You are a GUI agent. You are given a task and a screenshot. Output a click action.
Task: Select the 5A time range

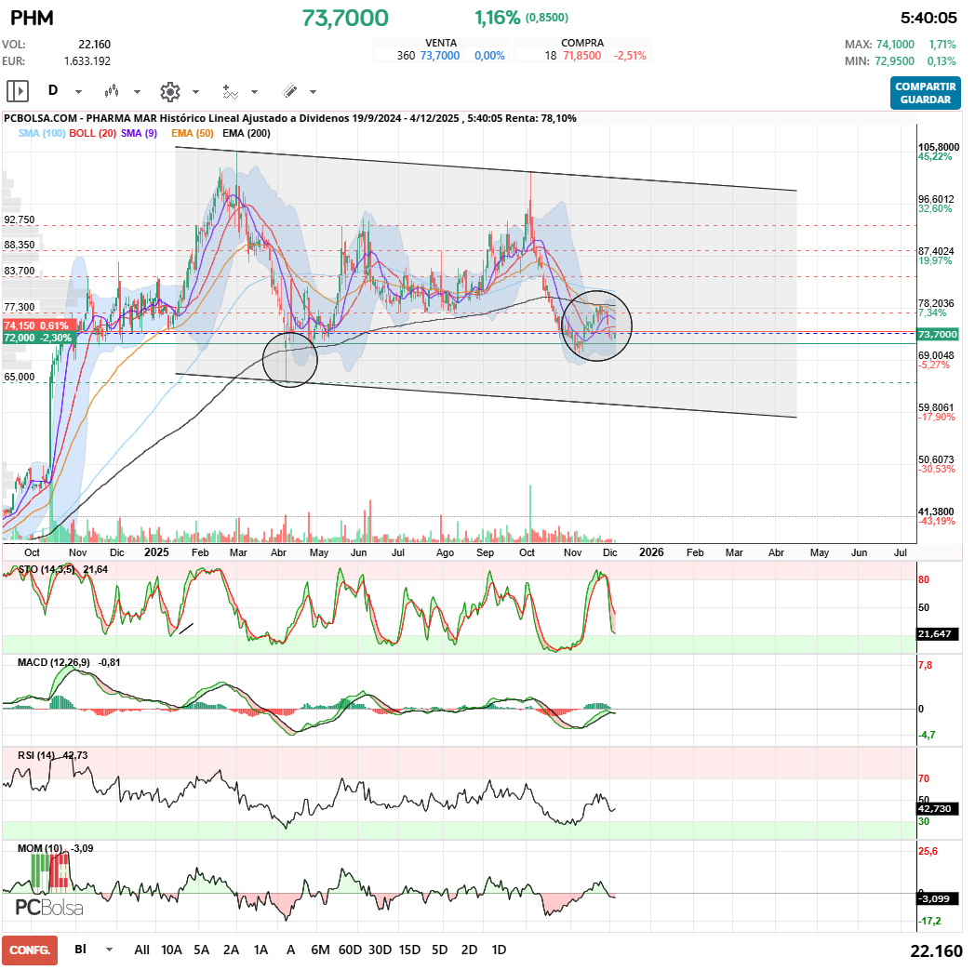tap(202, 950)
